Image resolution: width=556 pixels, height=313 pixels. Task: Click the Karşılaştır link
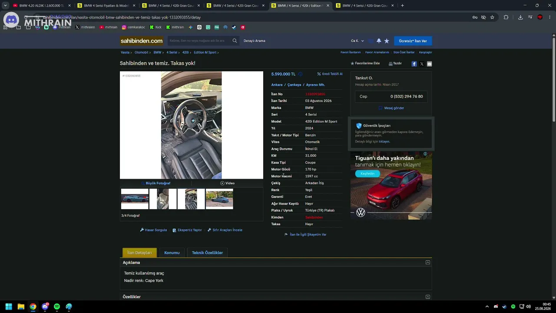tap(426, 52)
